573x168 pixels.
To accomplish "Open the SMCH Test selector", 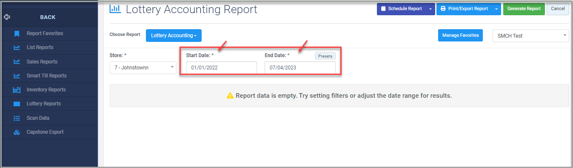I will pos(531,36).
